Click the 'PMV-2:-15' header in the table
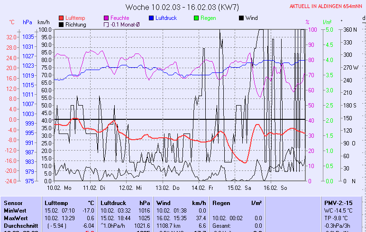This screenshot has height=232, width=366. (337, 203)
